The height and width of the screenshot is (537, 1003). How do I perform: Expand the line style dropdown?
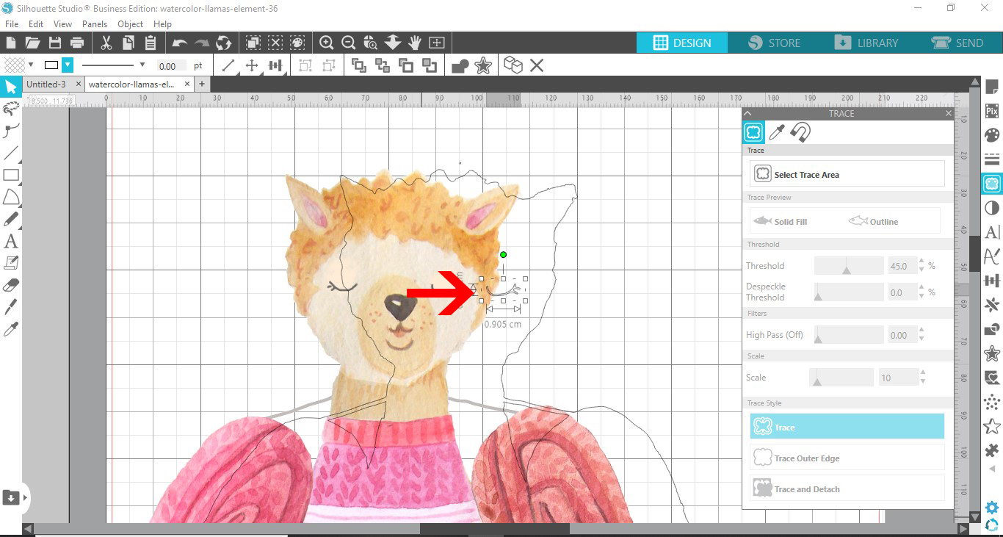(142, 65)
